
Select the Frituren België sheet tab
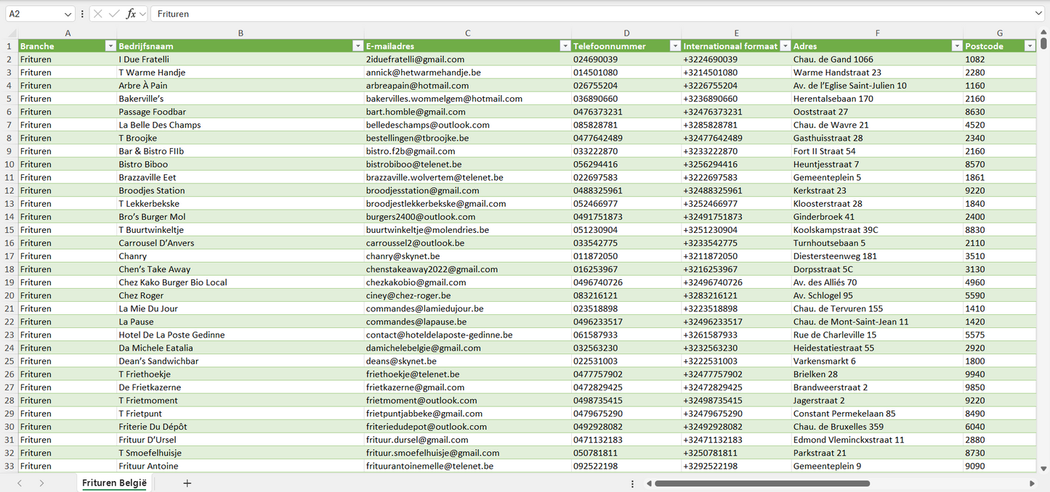click(114, 483)
